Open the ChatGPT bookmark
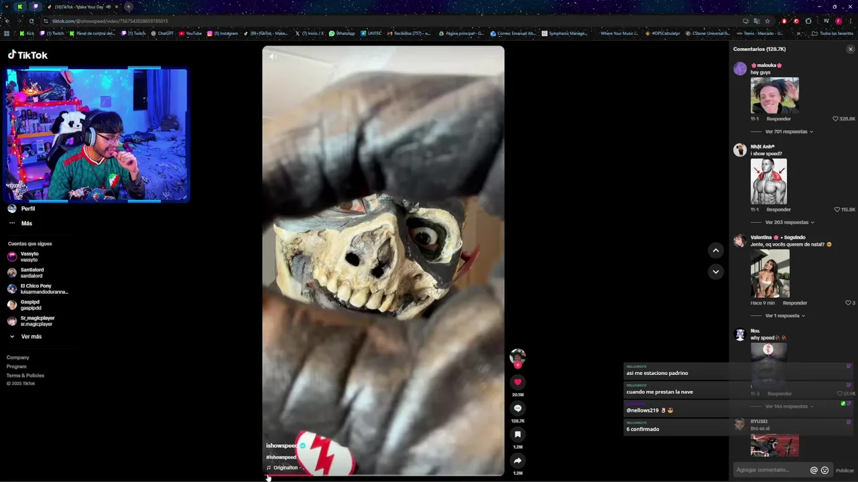Image resolution: width=858 pixels, height=482 pixels. coord(162,33)
